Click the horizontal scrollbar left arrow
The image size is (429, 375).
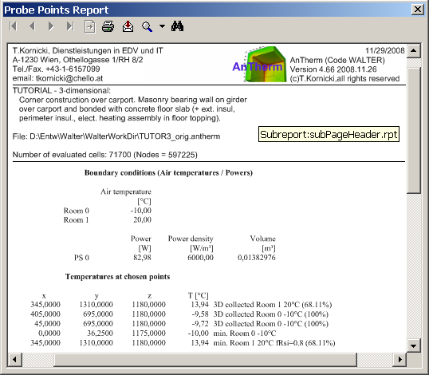14,359
